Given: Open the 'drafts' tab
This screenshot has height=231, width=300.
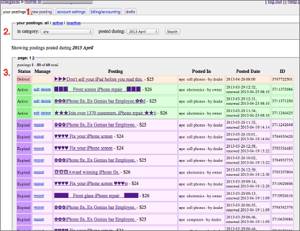Looking at the screenshot, I should (130, 12).
